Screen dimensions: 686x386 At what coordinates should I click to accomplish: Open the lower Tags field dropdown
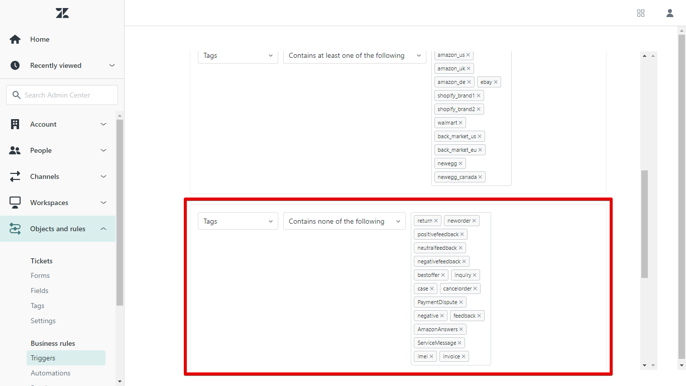pyautogui.click(x=238, y=221)
